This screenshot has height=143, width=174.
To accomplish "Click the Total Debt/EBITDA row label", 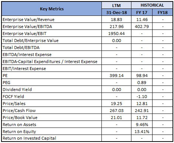I will point(21,48).
